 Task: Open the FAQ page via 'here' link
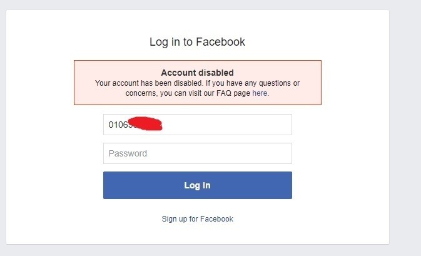pyautogui.click(x=260, y=93)
